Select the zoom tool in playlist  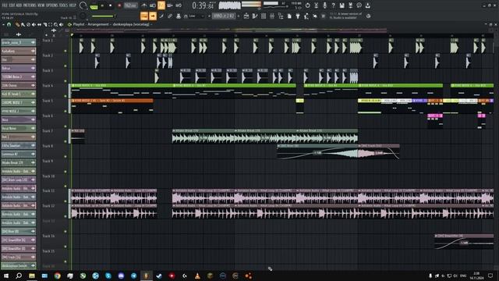(x=55, y=24)
